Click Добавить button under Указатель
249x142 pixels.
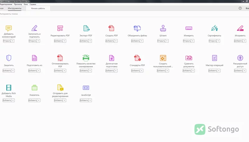point(33,100)
